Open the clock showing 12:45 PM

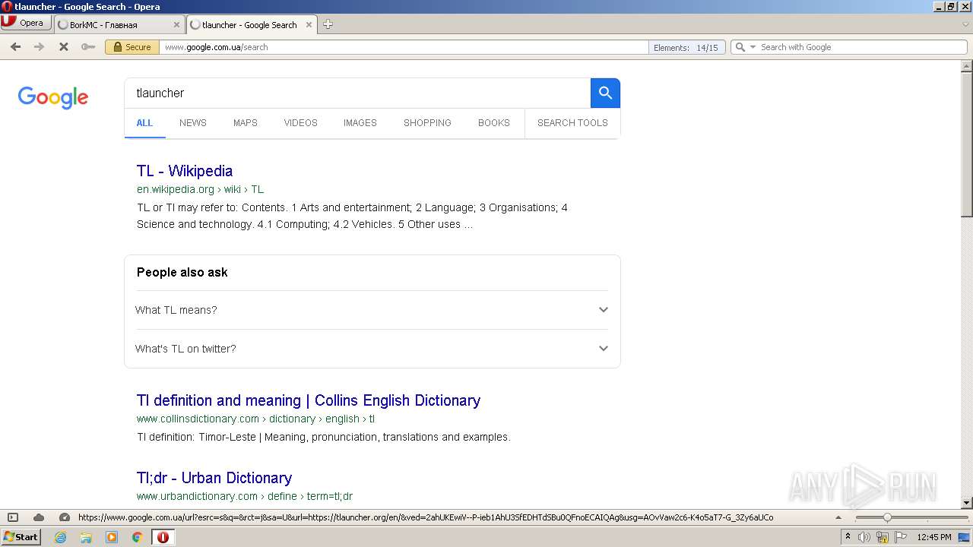pos(934,537)
